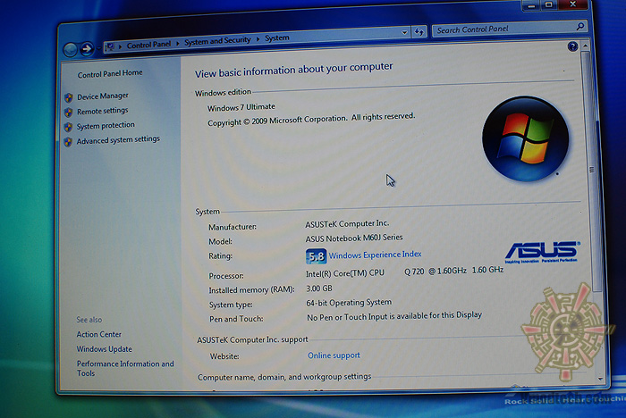Click the scroll down arrow of window scrollbar

coord(600,379)
